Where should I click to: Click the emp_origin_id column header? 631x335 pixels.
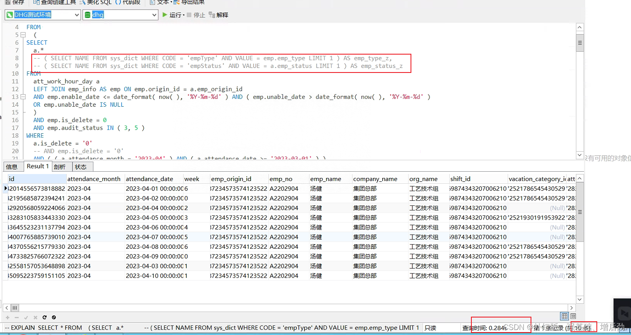click(x=239, y=179)
